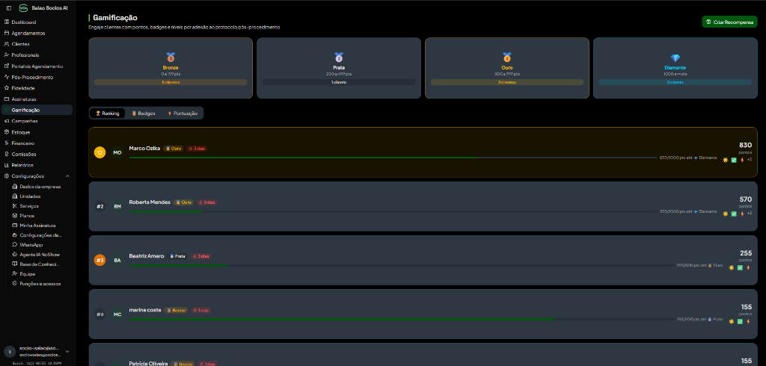This screenshot has width=766, height=366.
Task: Click the Bronze 5 clientes bar
Action: [x=171, y=82]
